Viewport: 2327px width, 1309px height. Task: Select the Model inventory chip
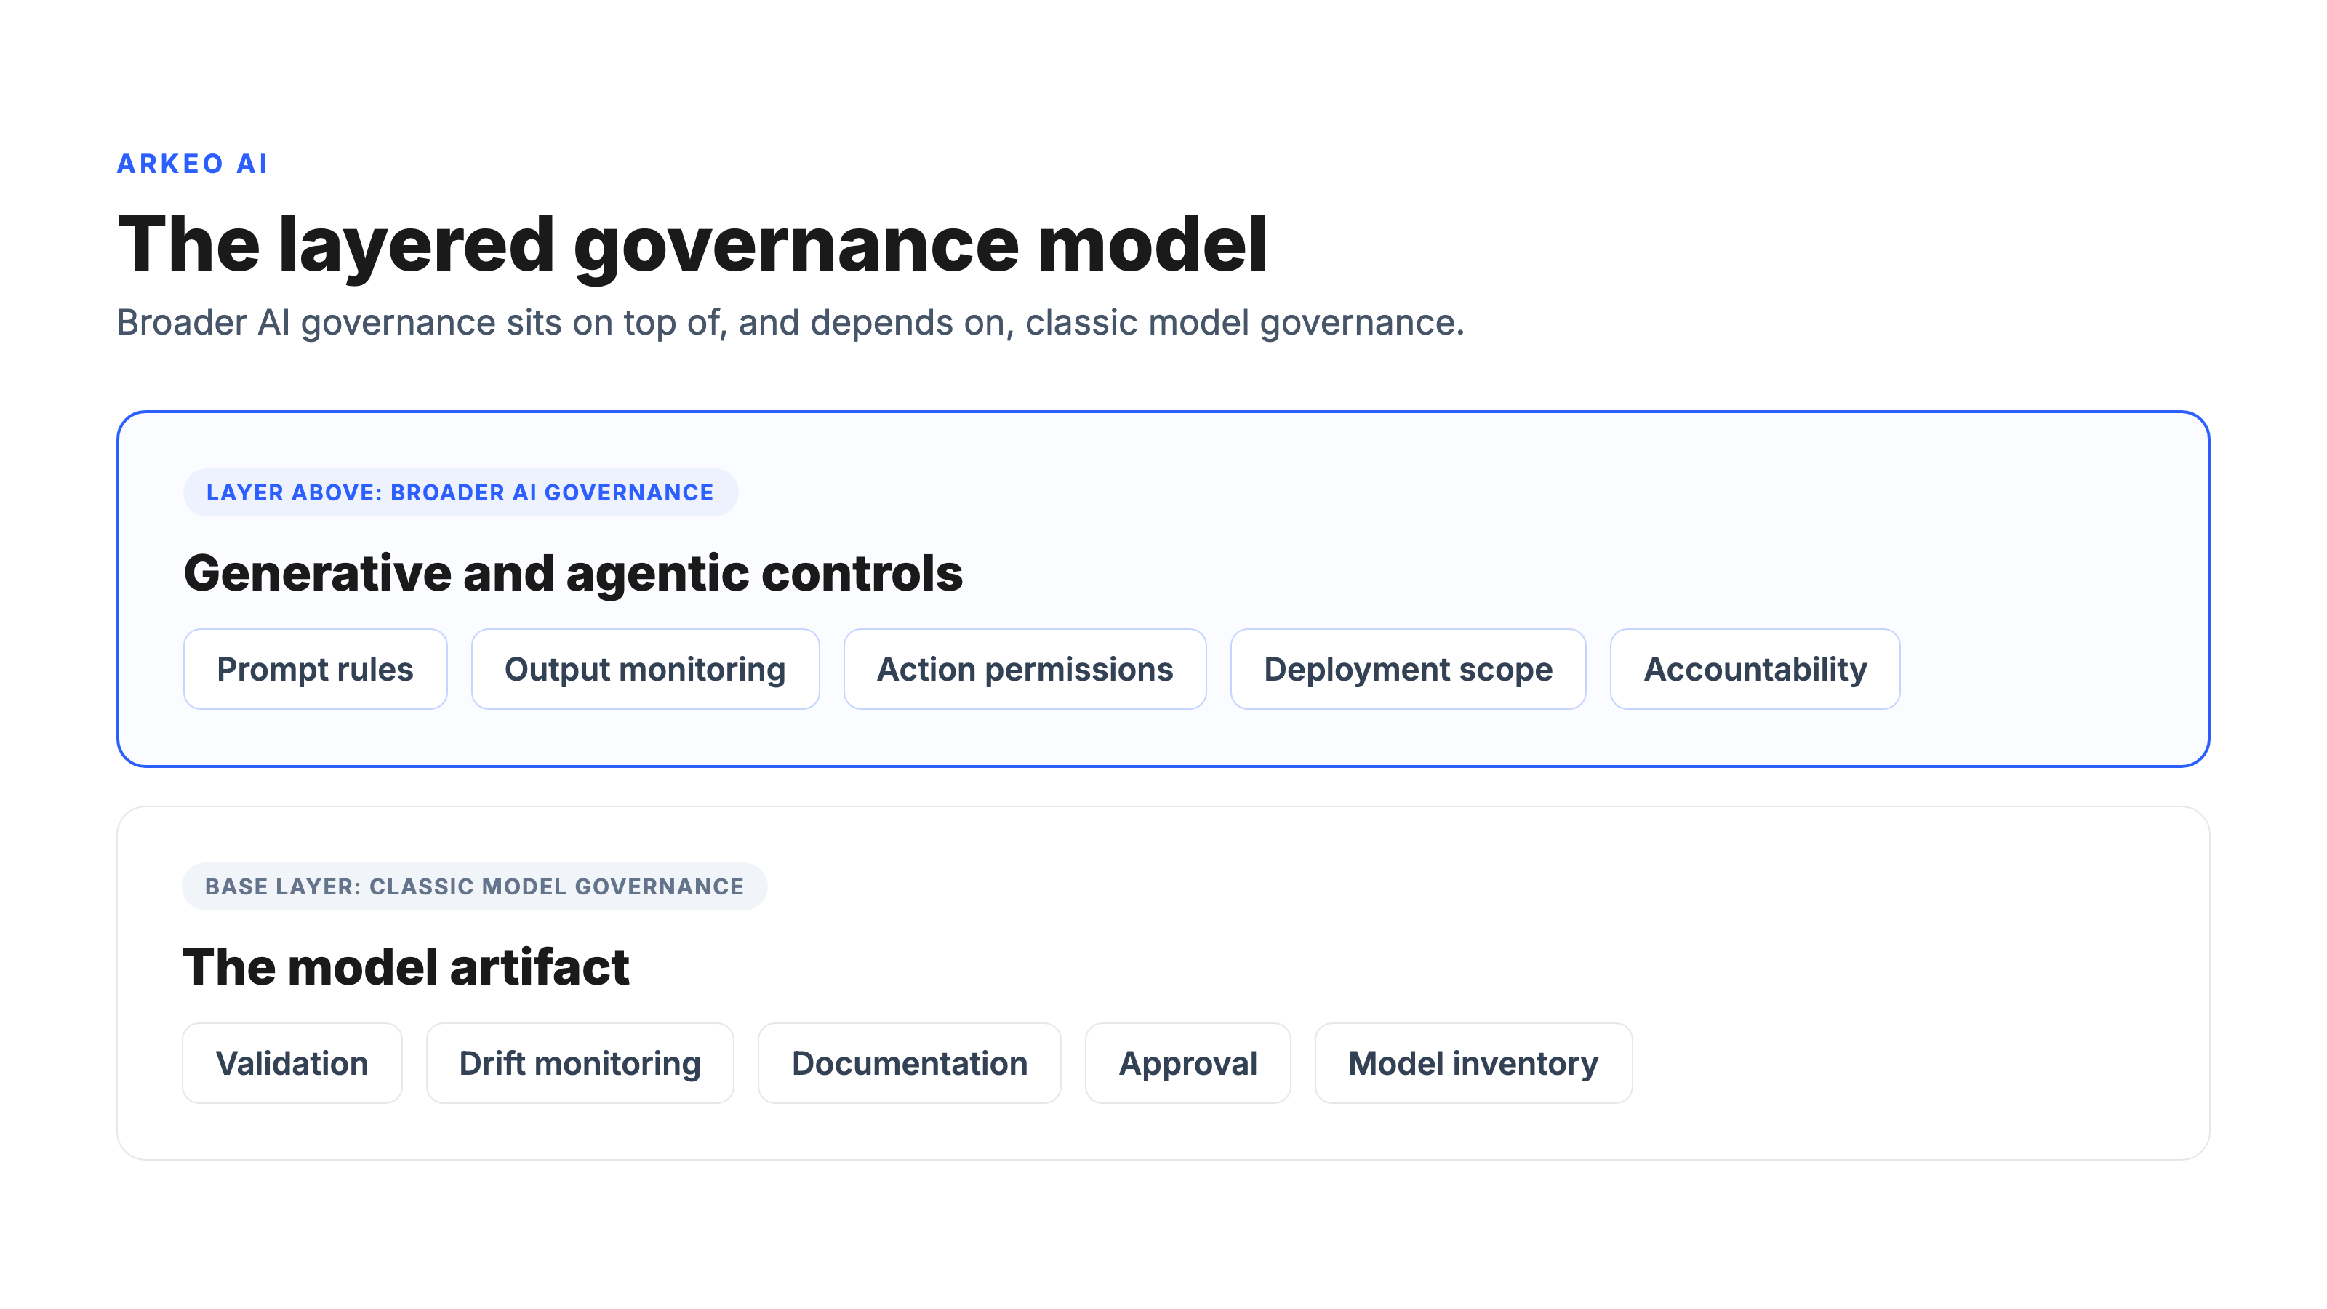point(1473,1063)
